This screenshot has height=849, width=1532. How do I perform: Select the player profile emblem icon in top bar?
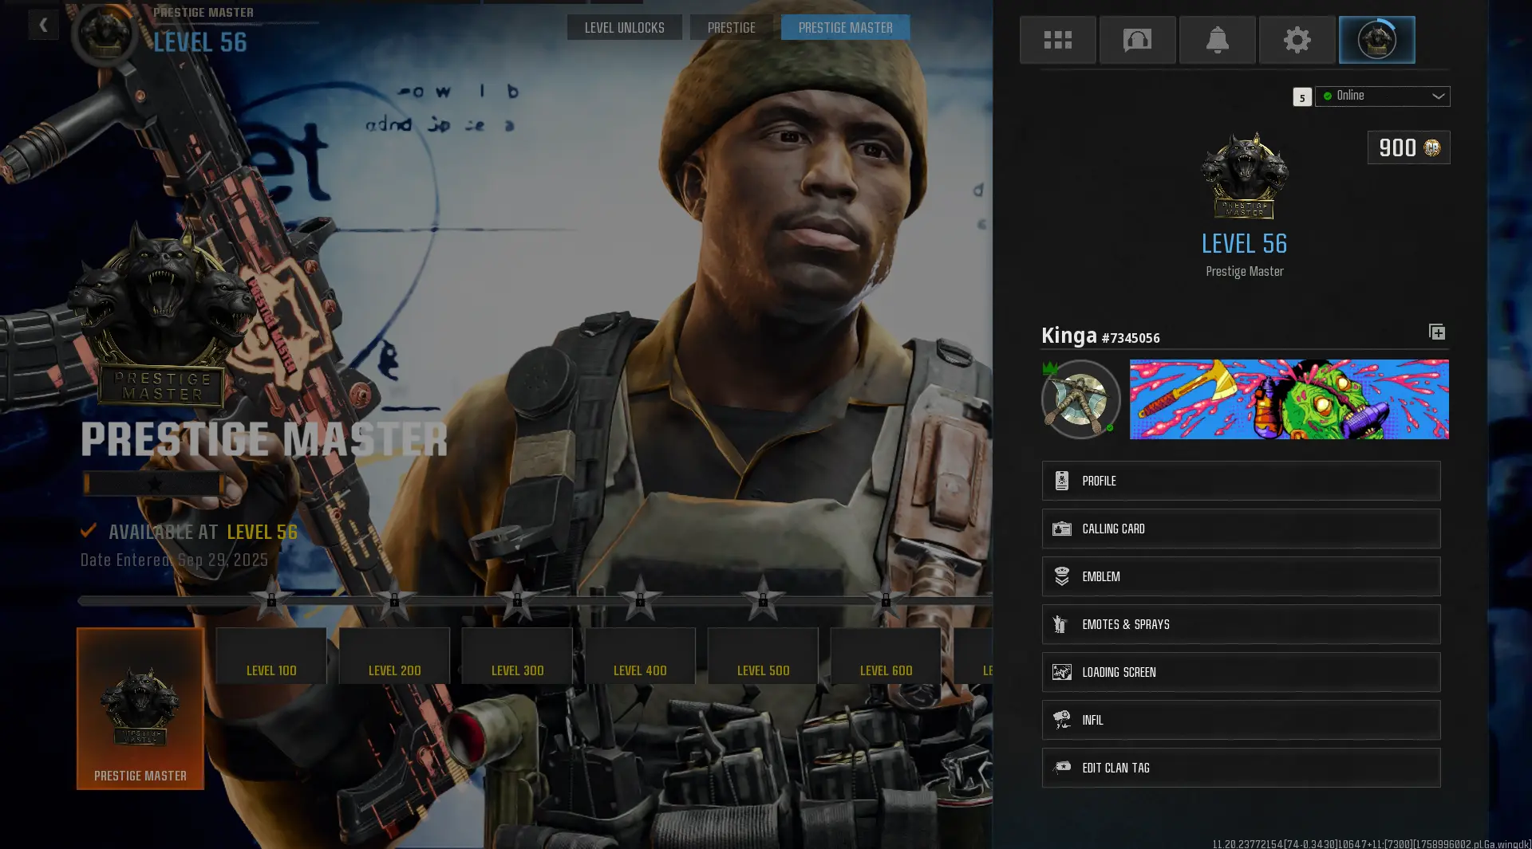[1376, 40]
